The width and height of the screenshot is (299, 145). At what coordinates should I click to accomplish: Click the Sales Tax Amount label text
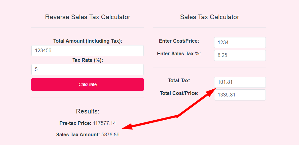78,135
